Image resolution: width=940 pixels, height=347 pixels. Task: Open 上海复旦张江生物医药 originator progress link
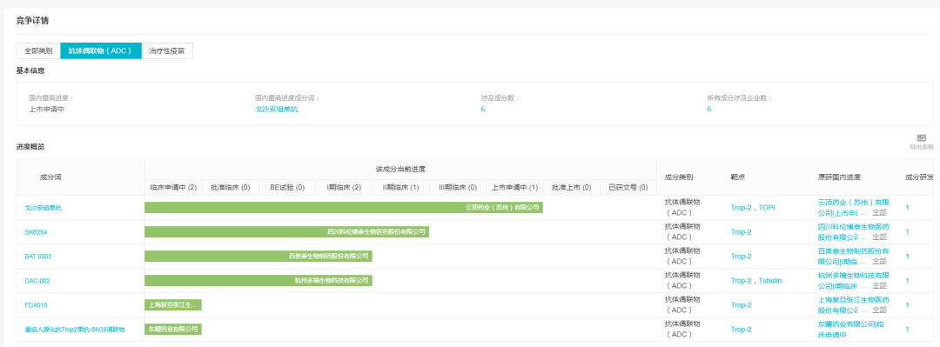point(853,305)
